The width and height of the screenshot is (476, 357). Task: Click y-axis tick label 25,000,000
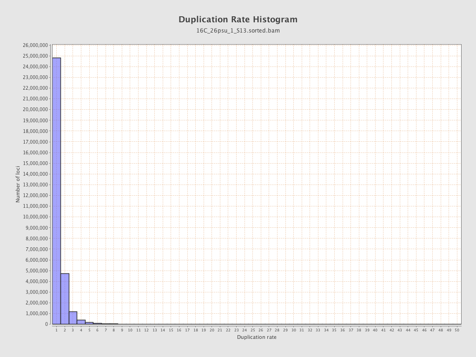pos(35,56)
